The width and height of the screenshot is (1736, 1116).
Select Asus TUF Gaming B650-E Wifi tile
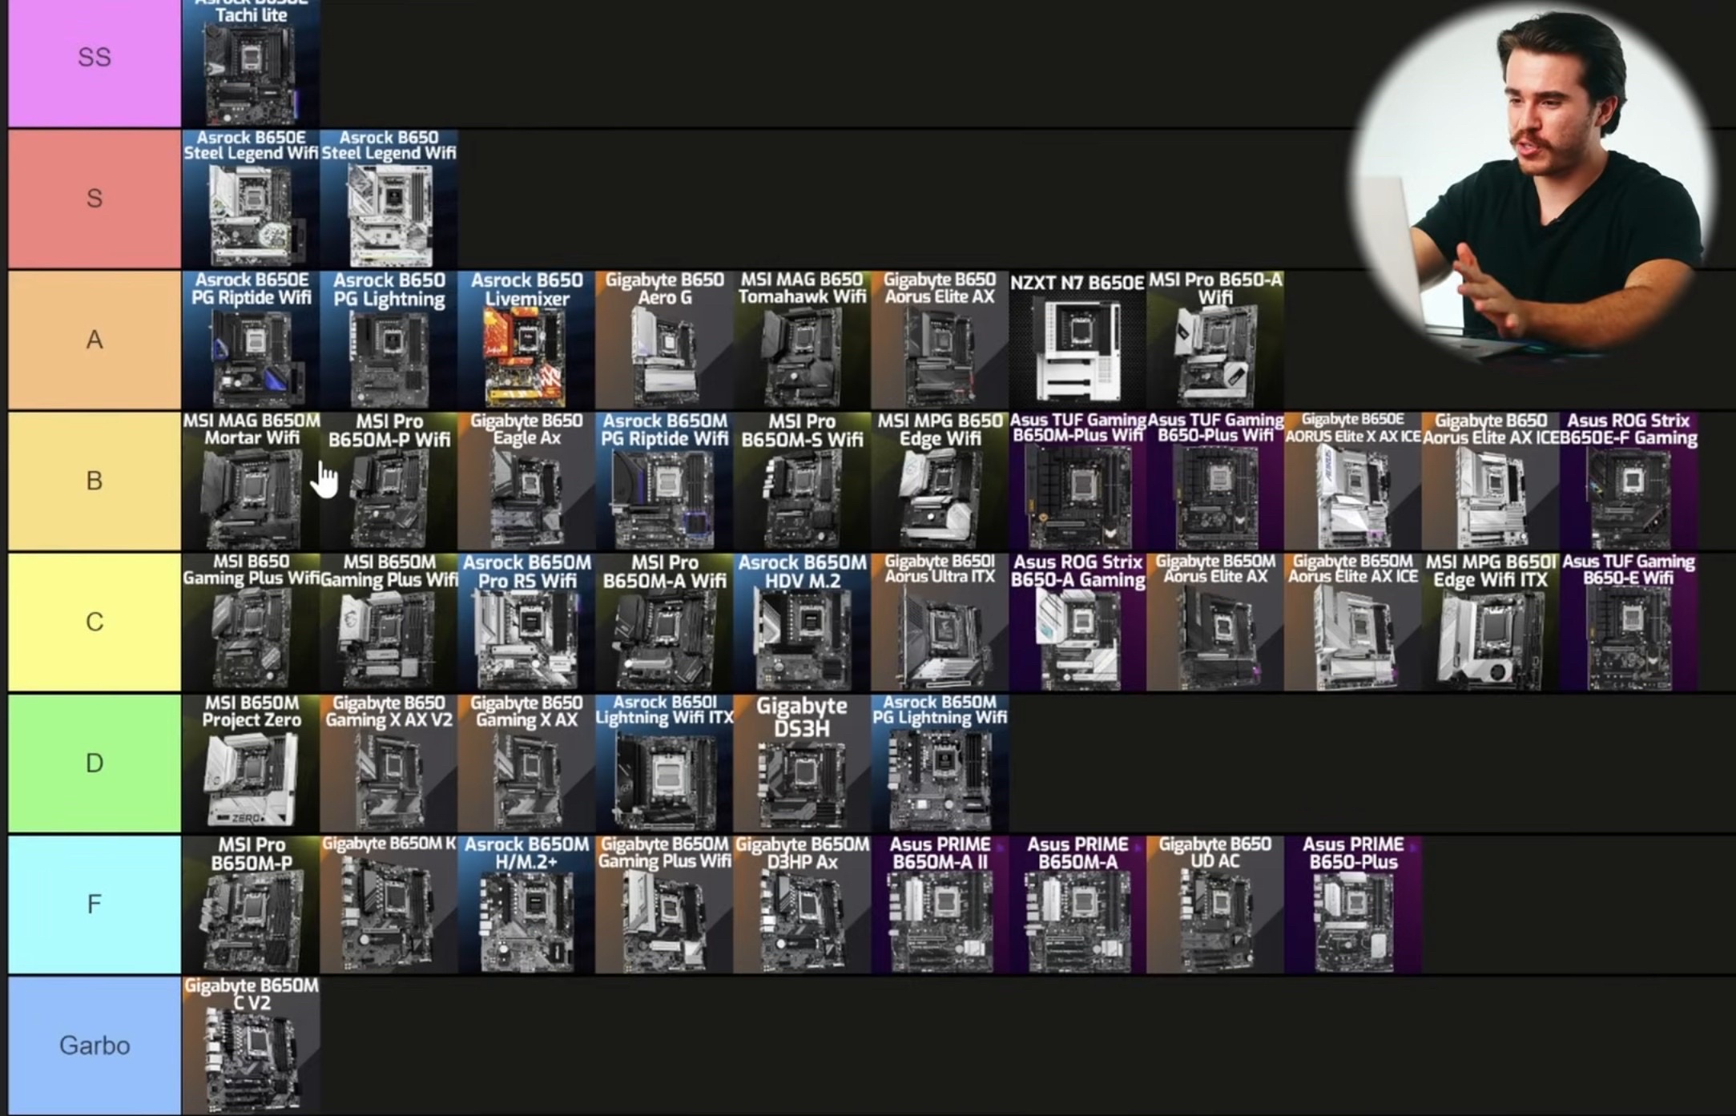click(1629, 622)
